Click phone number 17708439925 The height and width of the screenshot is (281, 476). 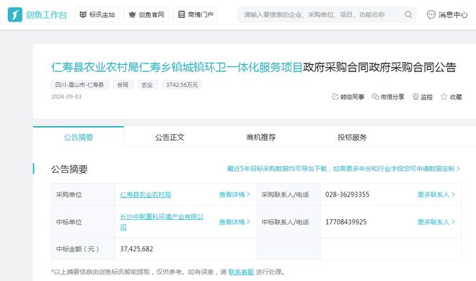coord(345,222)
